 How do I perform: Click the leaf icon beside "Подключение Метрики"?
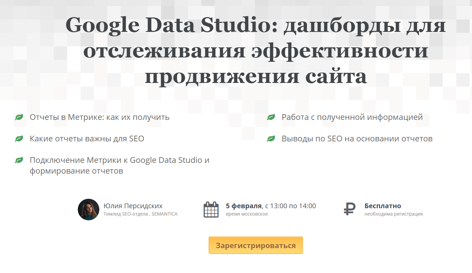19,160
